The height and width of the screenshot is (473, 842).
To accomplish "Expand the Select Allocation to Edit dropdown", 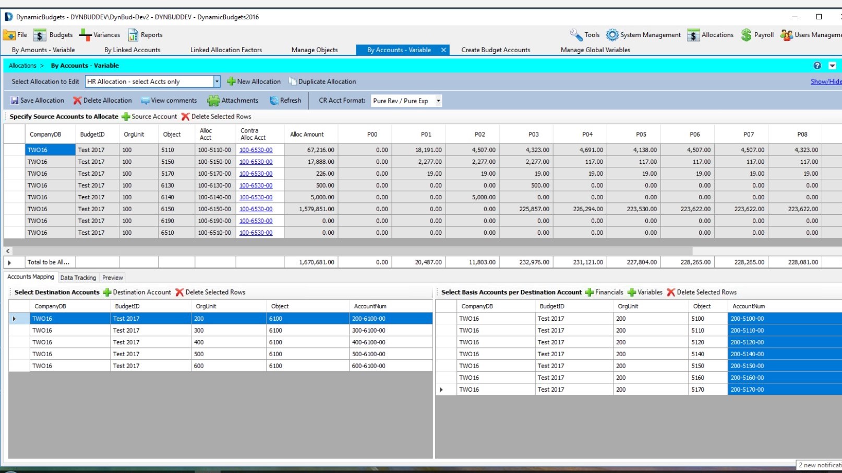I will click(x=216, y=82).
